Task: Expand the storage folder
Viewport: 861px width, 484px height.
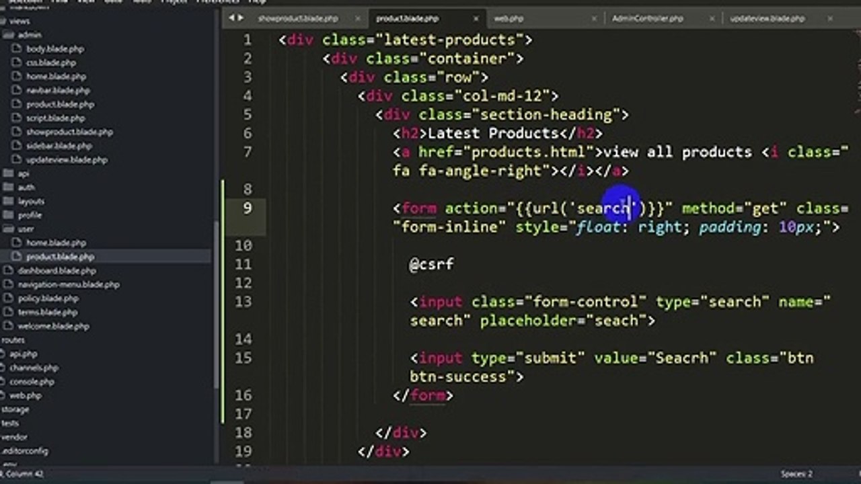Action: (15, 409)
